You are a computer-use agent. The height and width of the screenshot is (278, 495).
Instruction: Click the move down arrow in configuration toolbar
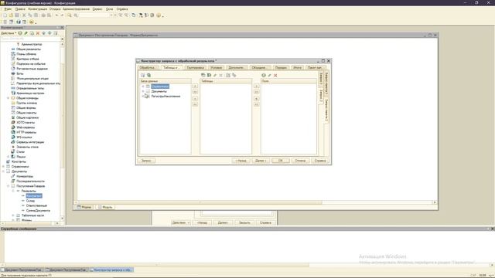coord(49,33)
